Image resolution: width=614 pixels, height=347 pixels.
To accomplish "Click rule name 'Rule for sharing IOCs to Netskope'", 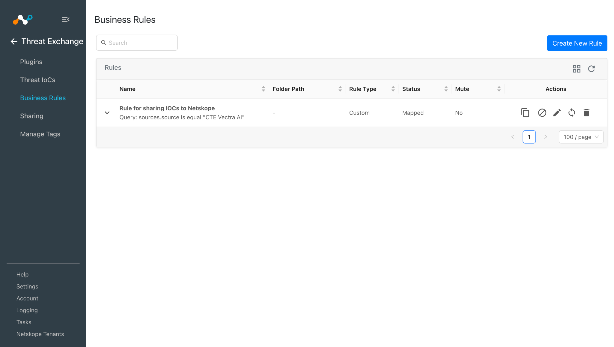I will pos(167,108).
